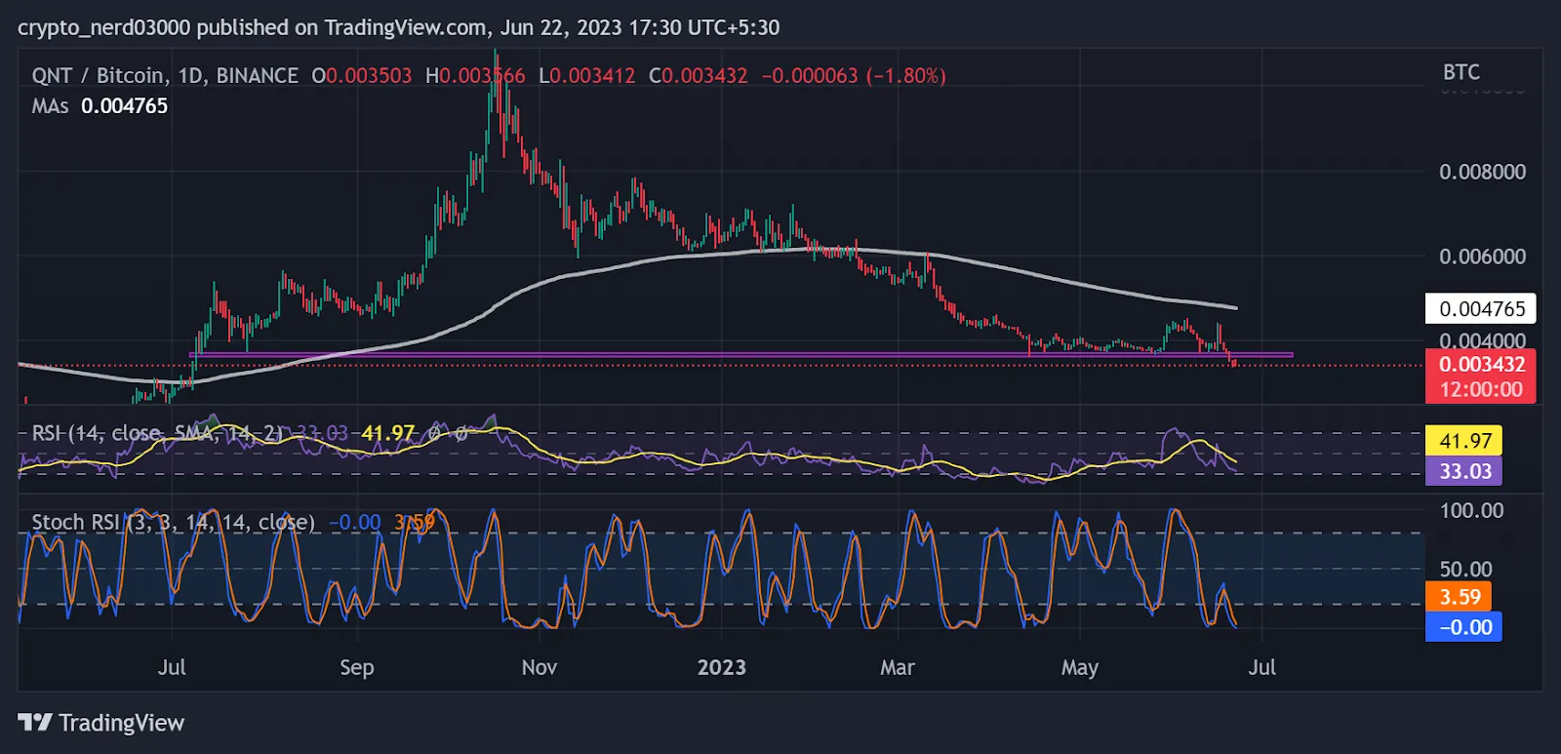Click the 100.00 Stoch RSI axis label
The image size is (1561, 754).
click(x=1472, y=510)
